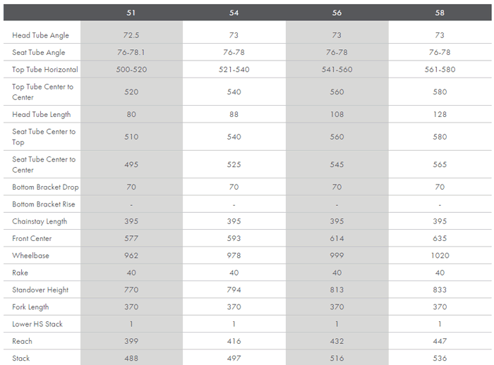Click the Standover Height row label

[x=40, y=290]
